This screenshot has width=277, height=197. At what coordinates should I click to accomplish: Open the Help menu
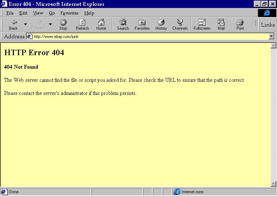tap(89, 13)
